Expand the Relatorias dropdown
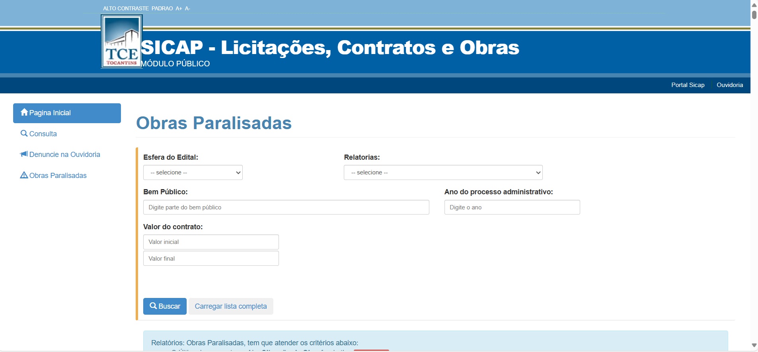The height and width of the screenshot is (352, 758). (443, 172)
